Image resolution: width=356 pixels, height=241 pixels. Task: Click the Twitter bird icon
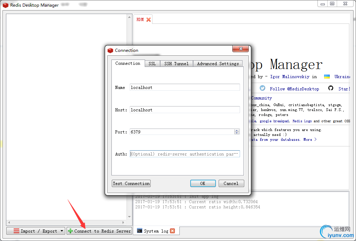point(262,88)
